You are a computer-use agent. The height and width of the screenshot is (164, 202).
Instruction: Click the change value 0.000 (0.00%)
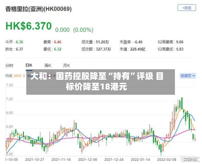click(x=74, y=30)
